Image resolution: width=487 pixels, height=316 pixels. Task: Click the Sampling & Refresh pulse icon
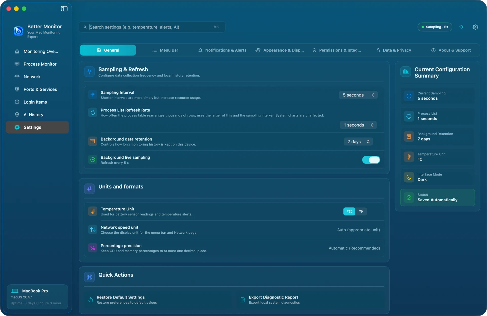(89, 72)
